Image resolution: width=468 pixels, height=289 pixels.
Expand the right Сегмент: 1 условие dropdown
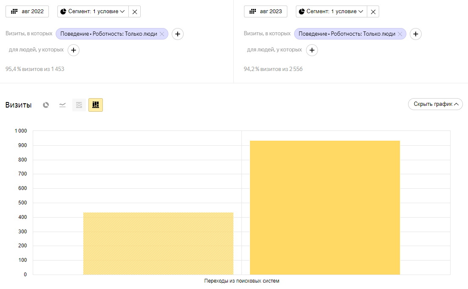pyautogui.click(x=331, y=11)
